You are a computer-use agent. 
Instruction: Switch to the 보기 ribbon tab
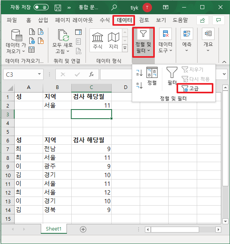click(161, 20)
